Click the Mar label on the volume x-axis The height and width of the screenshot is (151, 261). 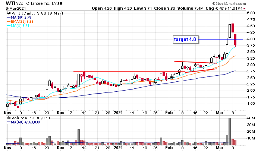coord(219,148)
